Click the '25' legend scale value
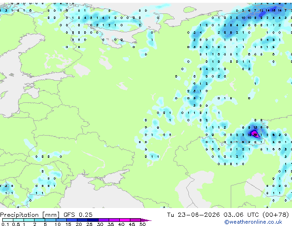 tap(89, 224)
